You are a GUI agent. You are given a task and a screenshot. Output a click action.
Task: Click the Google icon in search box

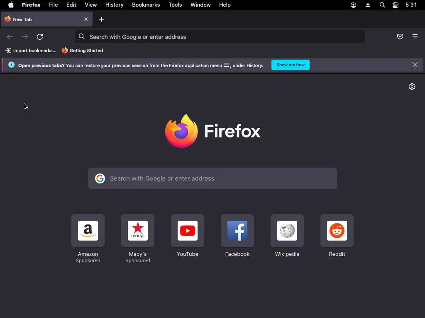point(100,178)
